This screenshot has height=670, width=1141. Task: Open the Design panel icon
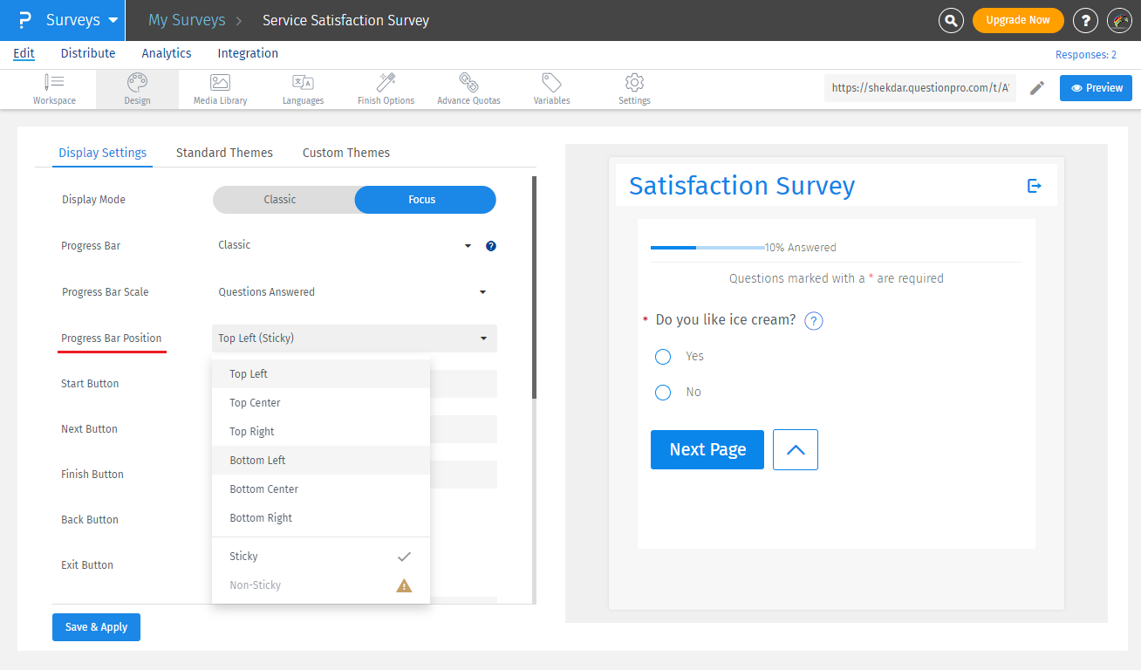[x=137, y=87]
